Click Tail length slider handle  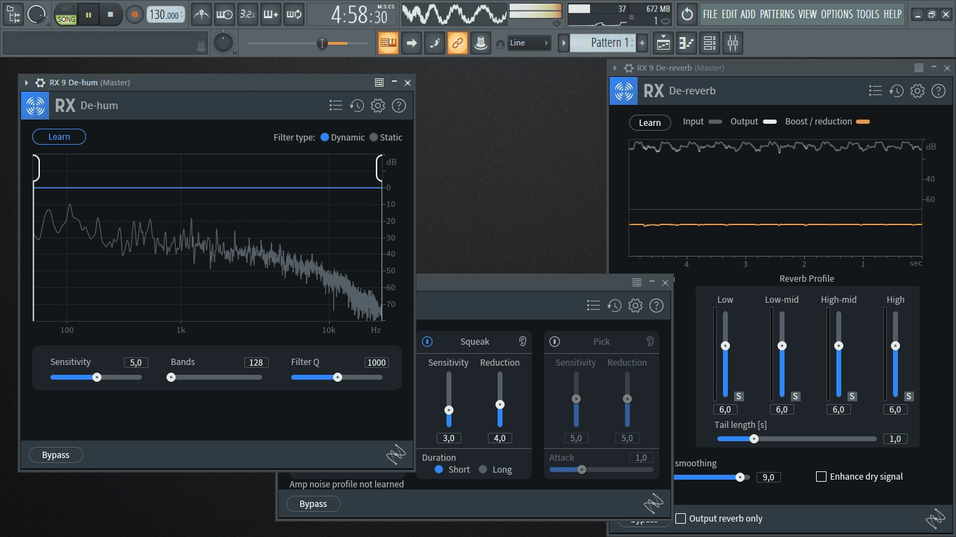(x=754, y=438)
